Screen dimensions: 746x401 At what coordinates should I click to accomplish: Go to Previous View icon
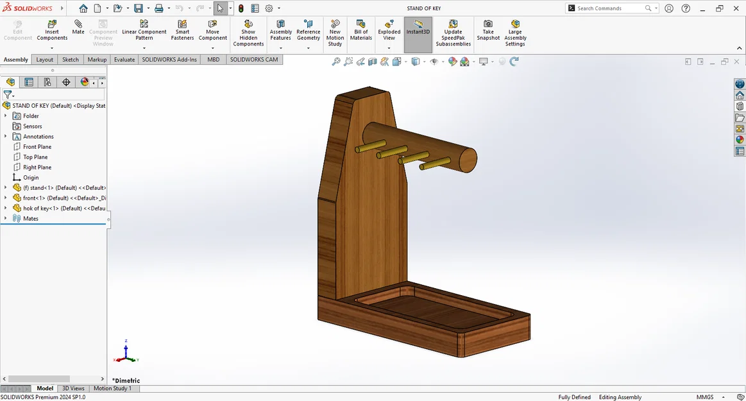click(360, 62)
